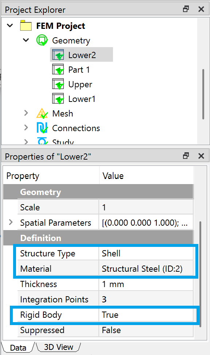Image resolution: width=210 pixels, height=355 pixels.
Task: Click the Lower1 part icon
Action: coord(58,99)
